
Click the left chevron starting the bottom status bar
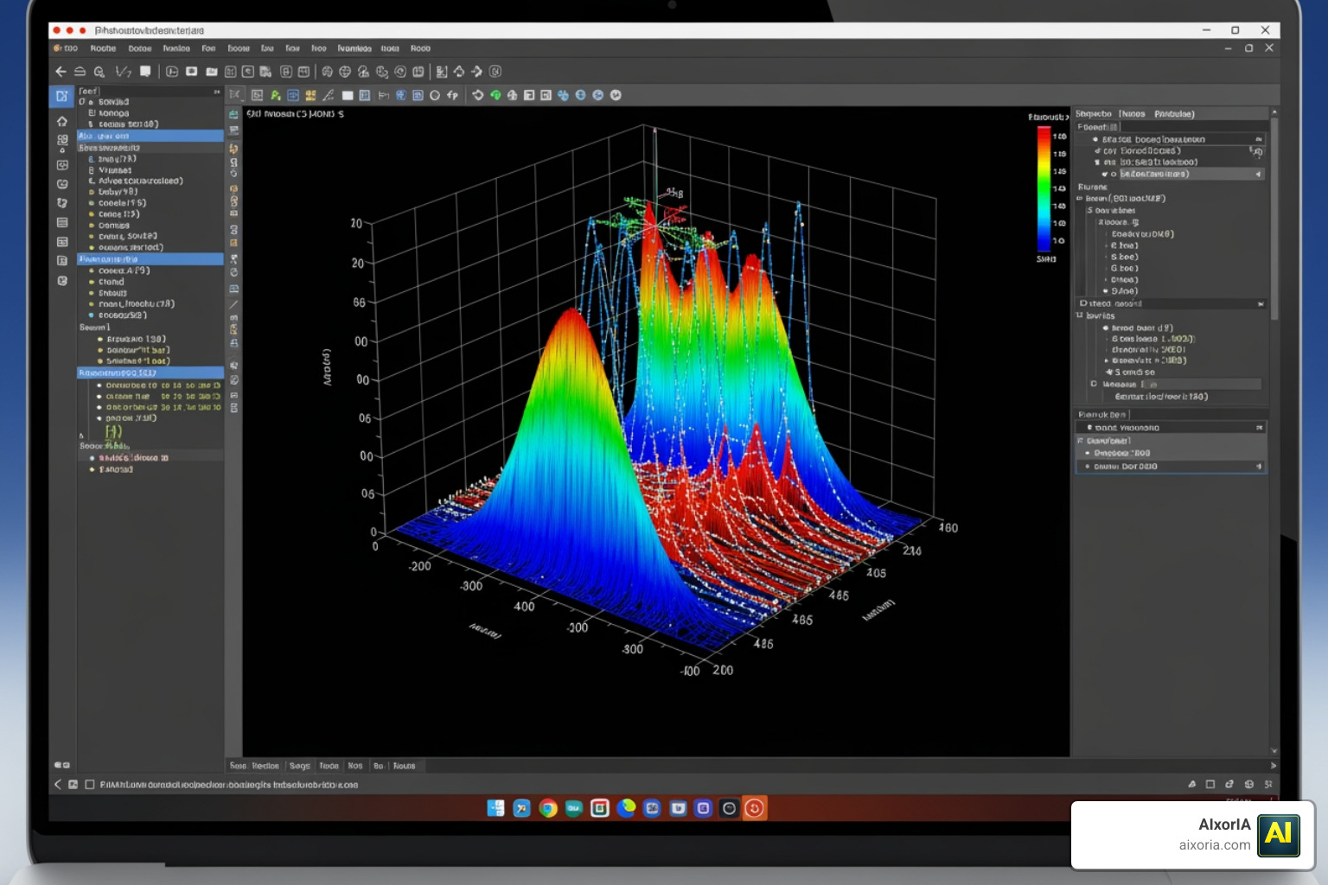(58, 785)
